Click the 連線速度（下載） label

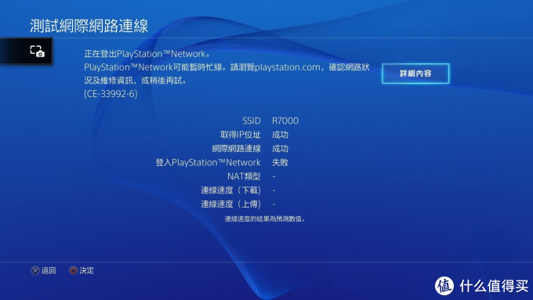pos(230,190)
